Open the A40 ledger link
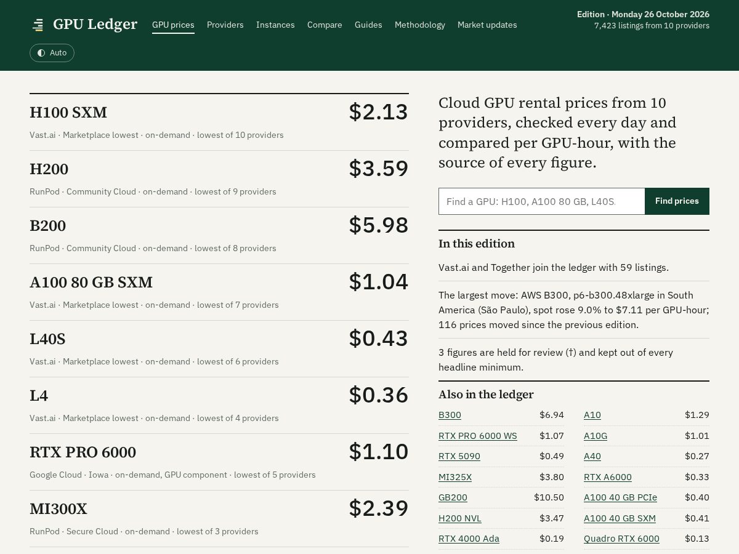Viewport: 739px width, 554px height. 592,456
